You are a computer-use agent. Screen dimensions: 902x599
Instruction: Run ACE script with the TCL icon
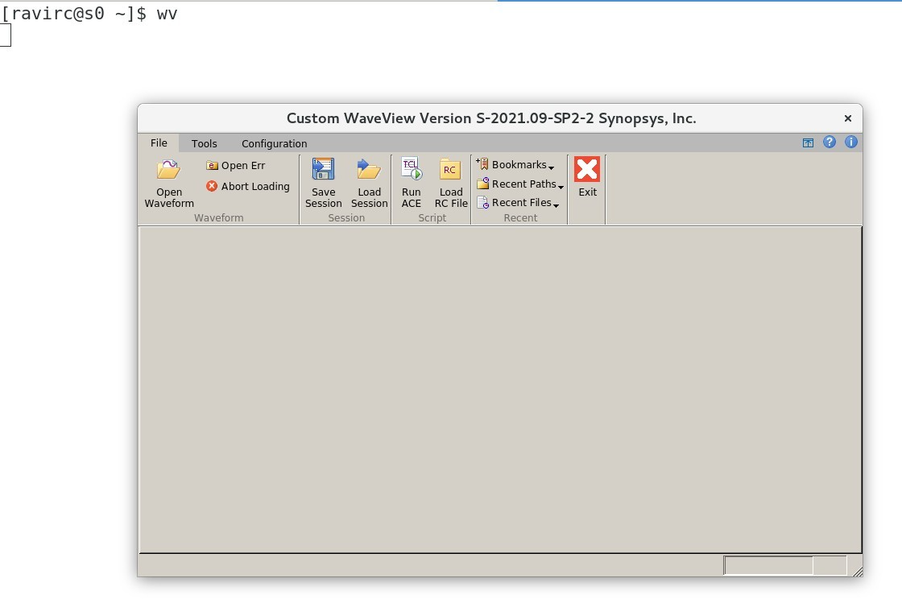coord(412,168)
